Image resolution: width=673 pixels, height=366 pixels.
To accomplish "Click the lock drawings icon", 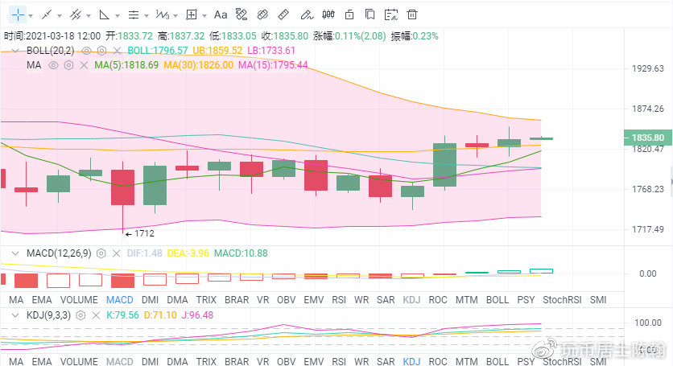I will (x=349, y=15).
